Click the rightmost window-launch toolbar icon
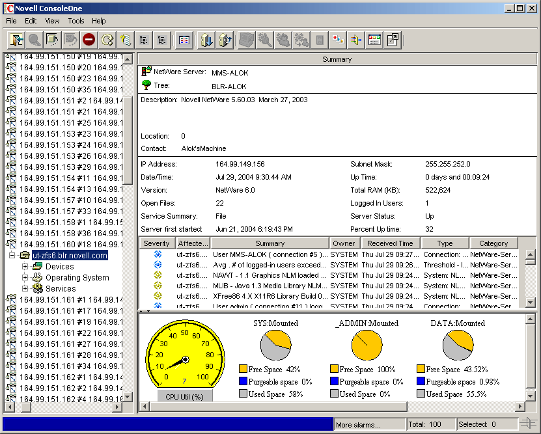This screenshot has height=434, width=541. 393,40
